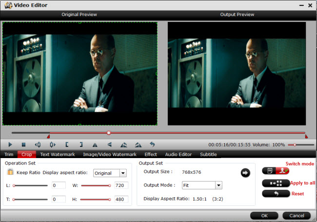Image resolution: width=317 pixels, height=222 pixels.
Task: Switch to the Audio Editor tab
Action: tap(178, 155)
